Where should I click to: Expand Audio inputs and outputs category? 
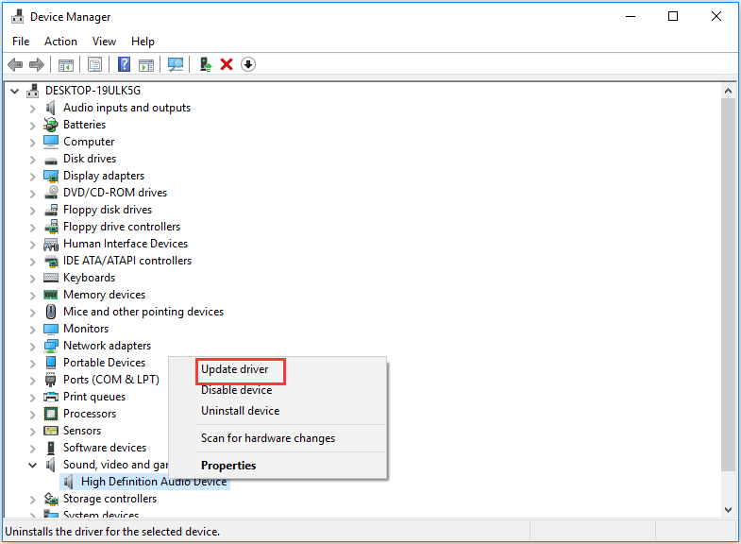pos(32,109)
